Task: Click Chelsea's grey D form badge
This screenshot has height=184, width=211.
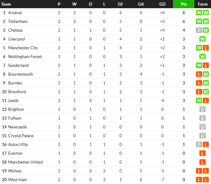Action: coord(199,30)
